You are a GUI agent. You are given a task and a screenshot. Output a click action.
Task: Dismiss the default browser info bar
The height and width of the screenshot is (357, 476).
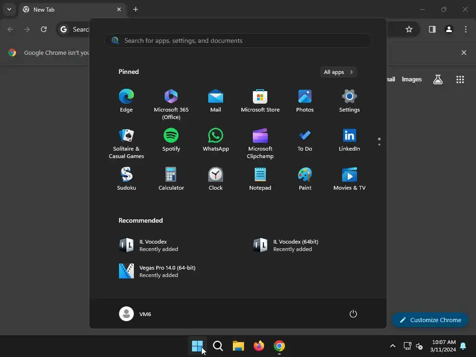pyautogui.click(x=464, y=53)
